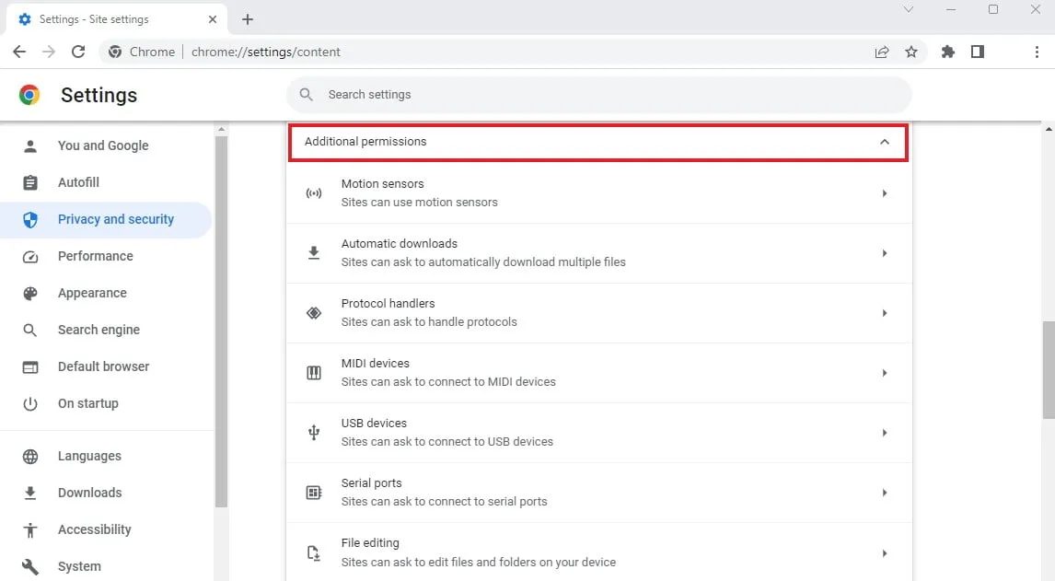Viewport: 1055px width, 581px height.
Task: Select the USB devices icon
Action: [x=313, y=432]
